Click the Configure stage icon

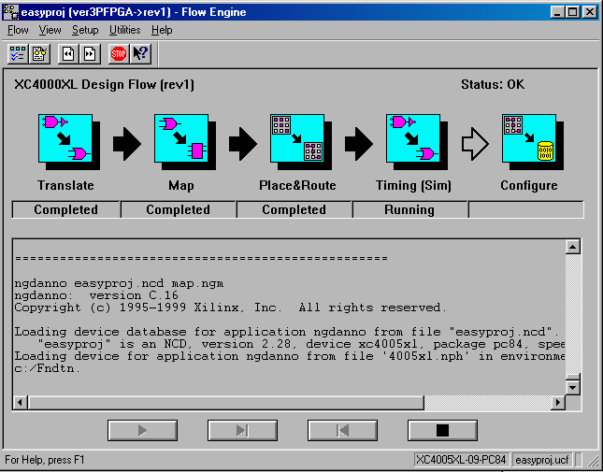pos(528,139)
